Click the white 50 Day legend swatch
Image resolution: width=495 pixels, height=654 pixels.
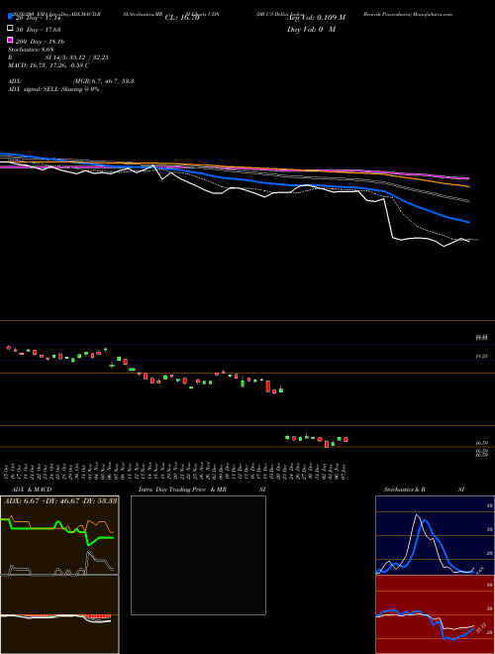point(11,29)
